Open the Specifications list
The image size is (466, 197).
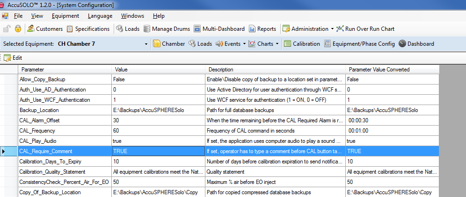(x=88, y=29)
